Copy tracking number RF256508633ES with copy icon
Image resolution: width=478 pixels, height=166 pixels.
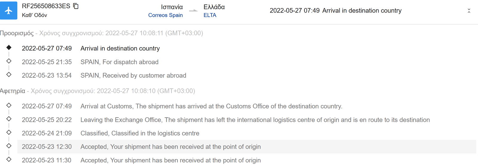pyautogui.click(x=76, y=6)
